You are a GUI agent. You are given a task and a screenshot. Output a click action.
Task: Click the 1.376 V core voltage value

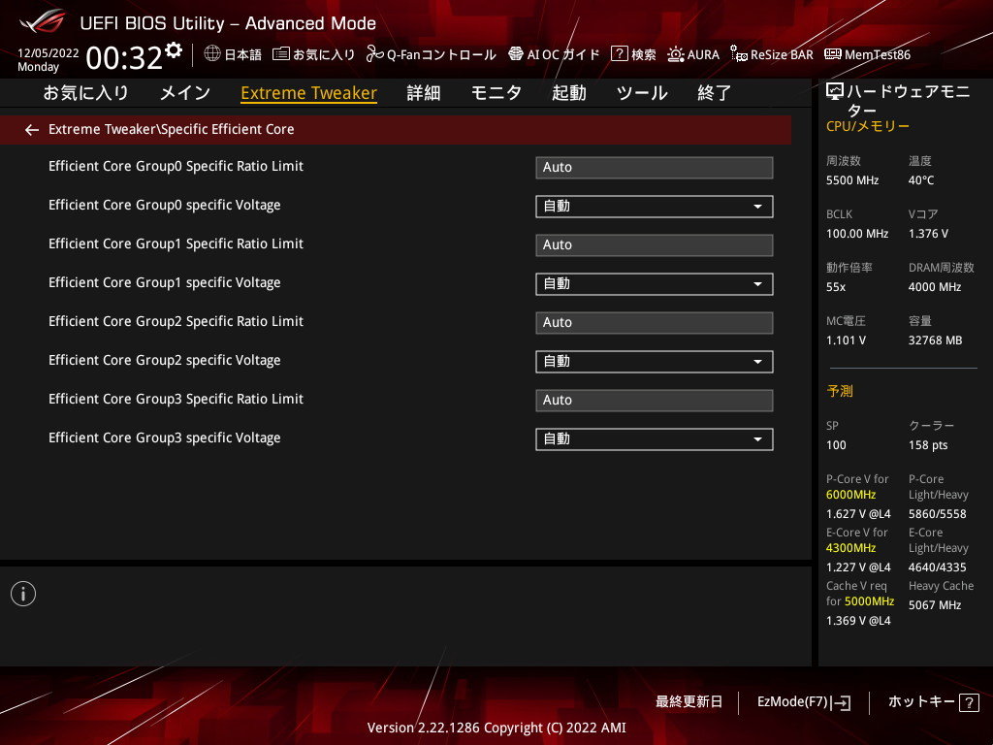pos(928,234)
